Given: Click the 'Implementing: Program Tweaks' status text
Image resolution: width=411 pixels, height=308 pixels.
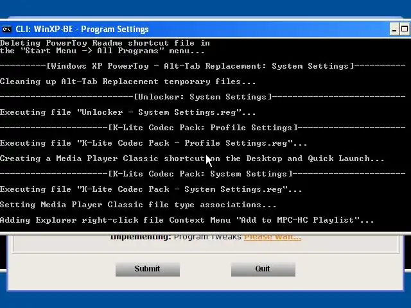Looking at the screenshot, I should pyautogui.click(x=175, y=237).
